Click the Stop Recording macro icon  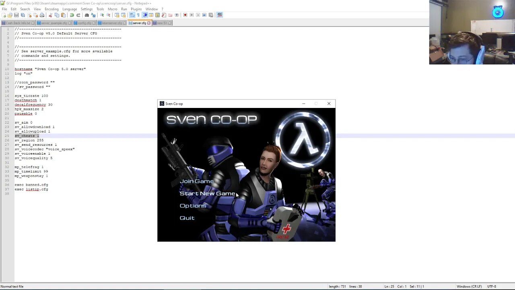click(x=192, y=15)
